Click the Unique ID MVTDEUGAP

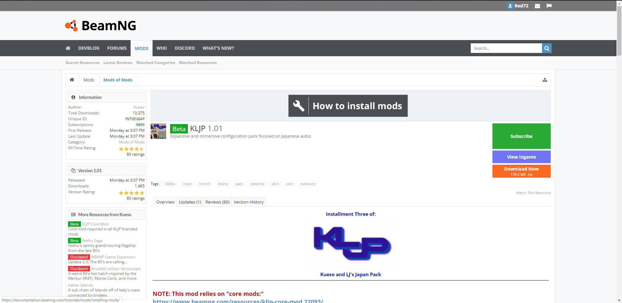(135, 119)
